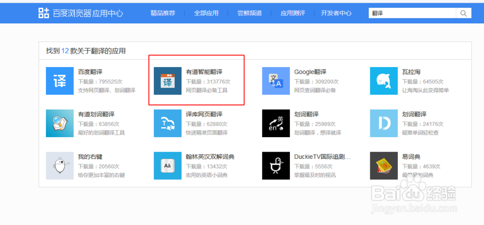Open the light-blue D 划词翻译 icon

384,124
